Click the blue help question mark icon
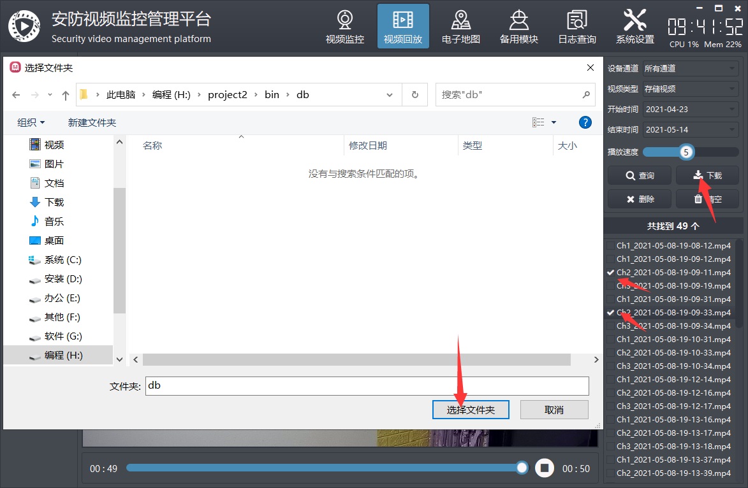The width and height of the screenshot is (748, 488). point(585,122)
